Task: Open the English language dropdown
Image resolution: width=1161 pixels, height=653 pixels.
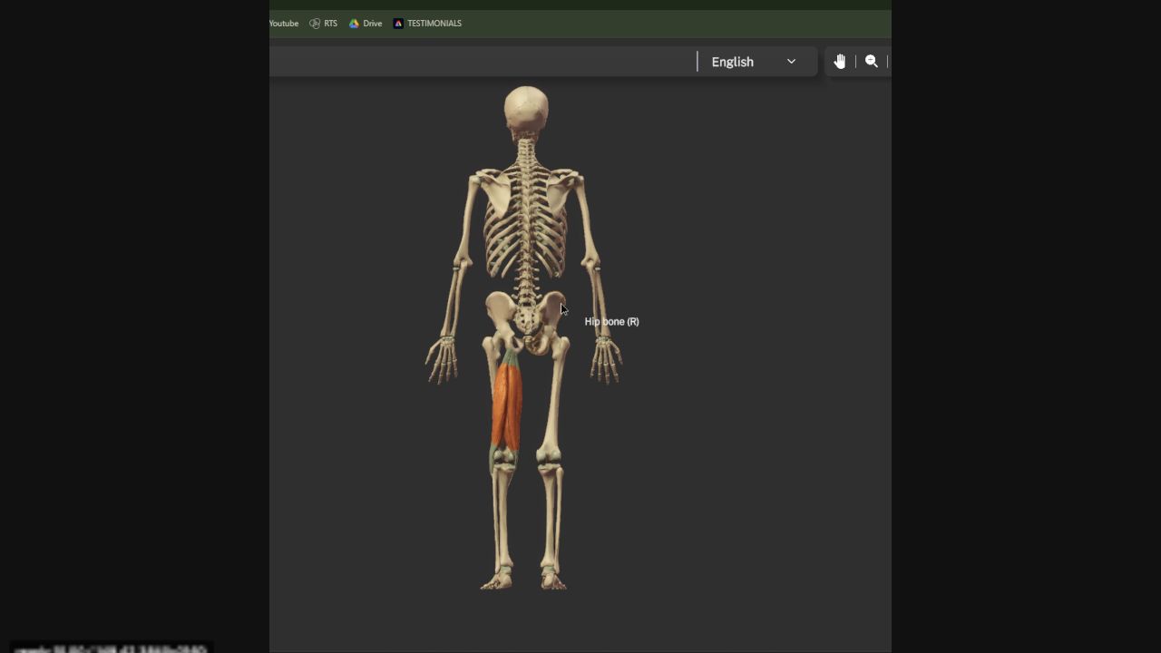Action: click(x=754, y=62)
